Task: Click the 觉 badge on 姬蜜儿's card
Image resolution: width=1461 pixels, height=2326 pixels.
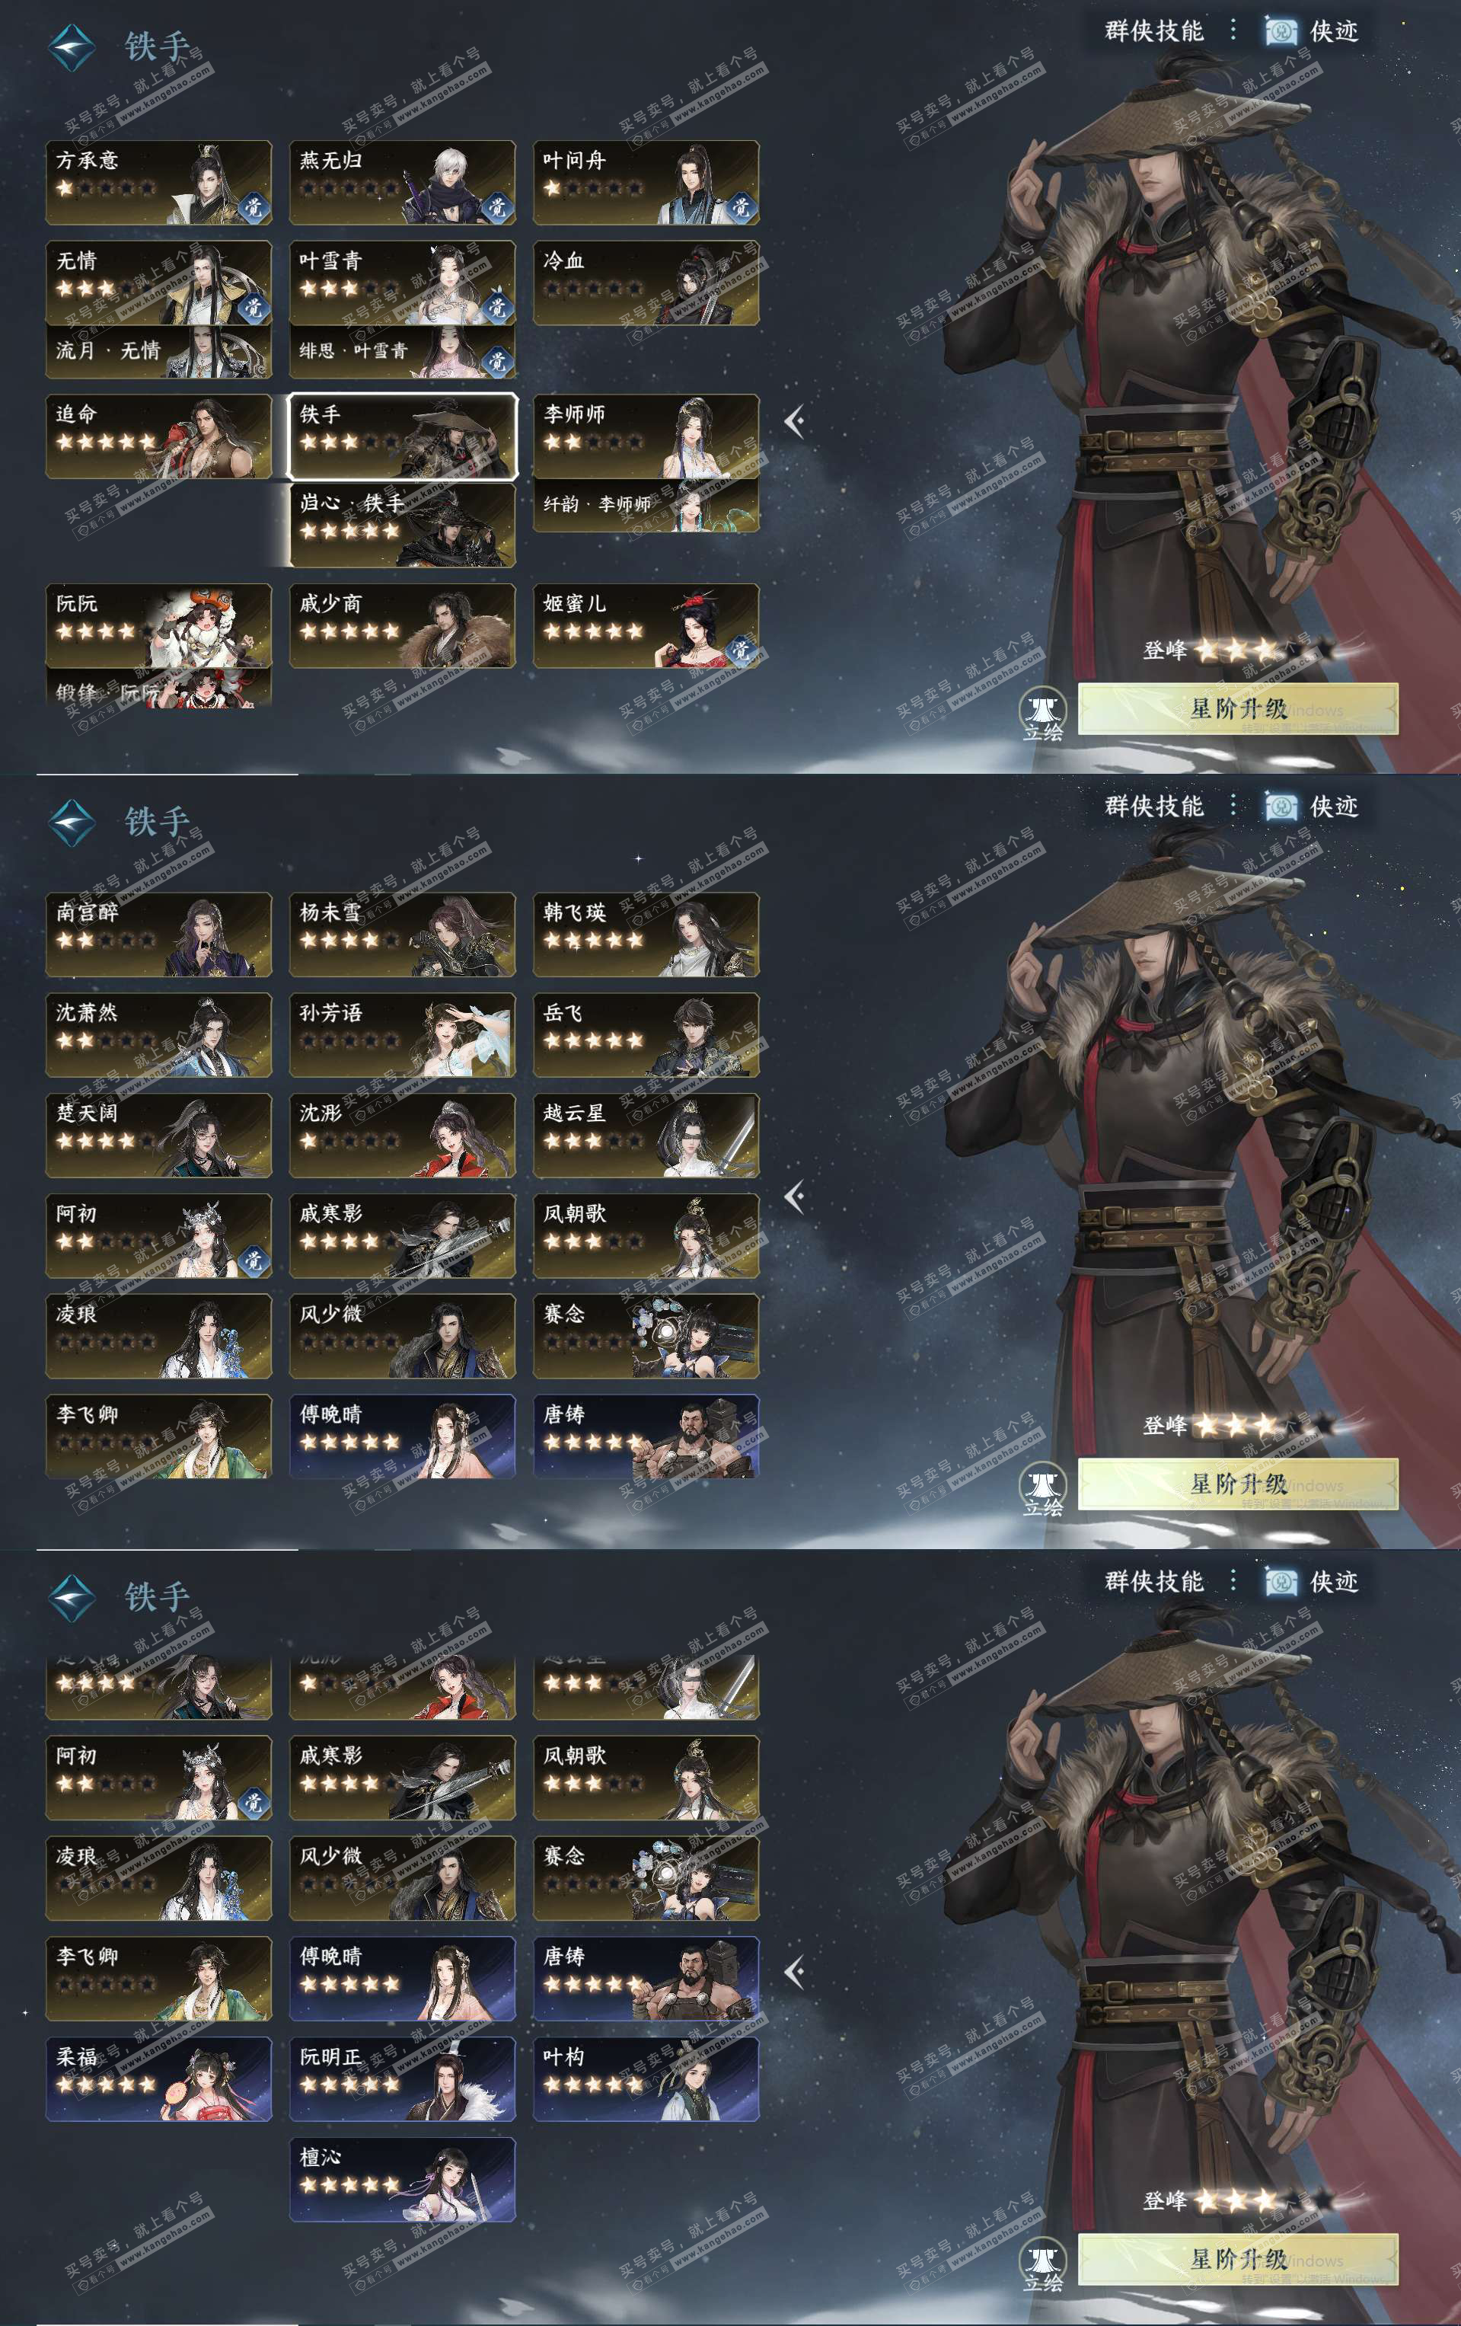Action: pyautogui.click(x=741, y=650)
